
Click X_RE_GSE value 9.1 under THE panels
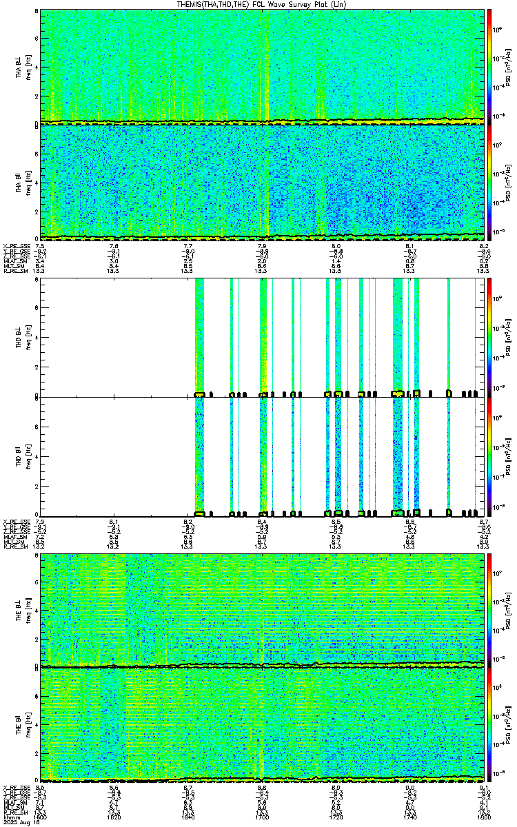pyautogui.click(x=483, y=789)
